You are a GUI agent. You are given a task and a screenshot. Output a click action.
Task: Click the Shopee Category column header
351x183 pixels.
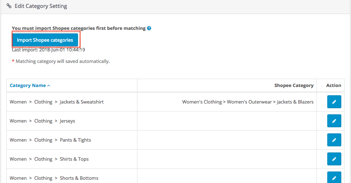(x=294, y=85)
